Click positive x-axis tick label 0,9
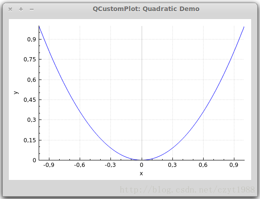 234,165
